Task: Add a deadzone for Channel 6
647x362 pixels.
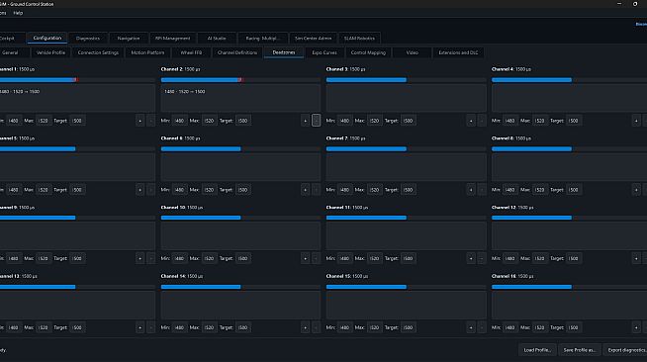Action: pyautogui.click(x=306, y=190)
